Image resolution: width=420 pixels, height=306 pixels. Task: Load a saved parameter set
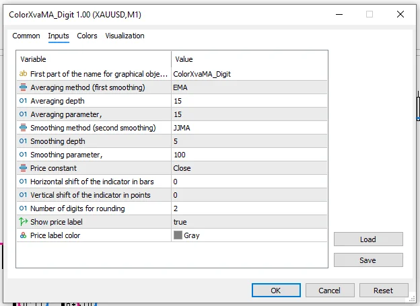click(x=368, y=239)
